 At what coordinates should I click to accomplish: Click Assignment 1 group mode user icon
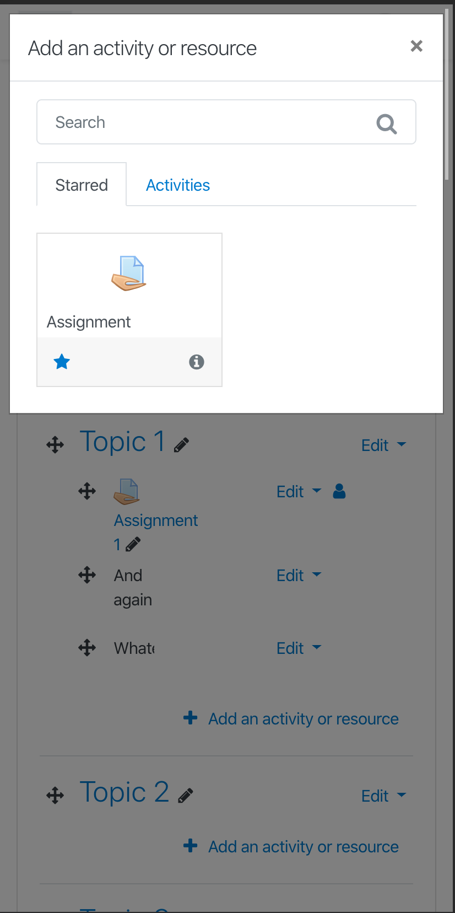click(339, 491)
